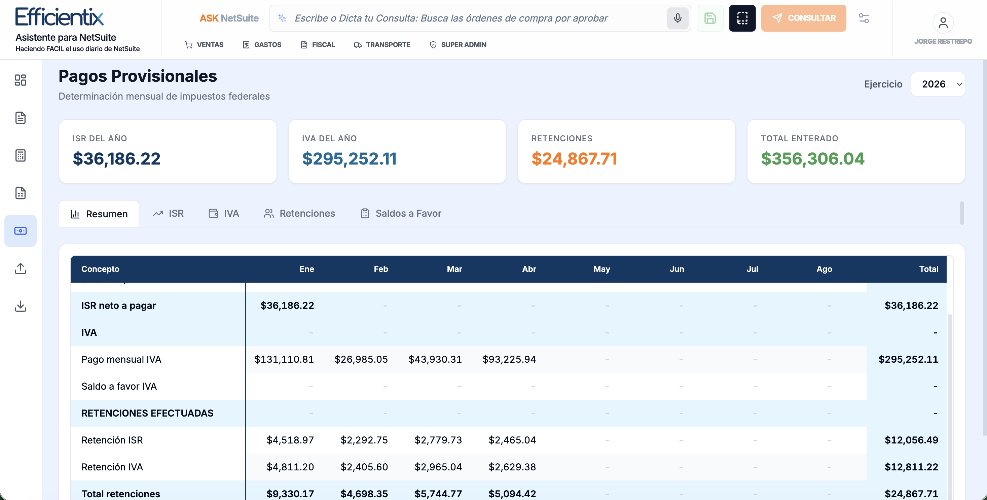The height and width of the screenshot is (500, 987).
Task: Click the $12,811.22 Retención IVA total
Action: coord(911,467)
